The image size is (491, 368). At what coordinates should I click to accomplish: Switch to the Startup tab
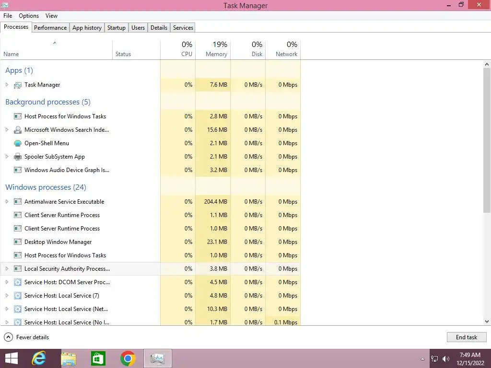(117, 27)
